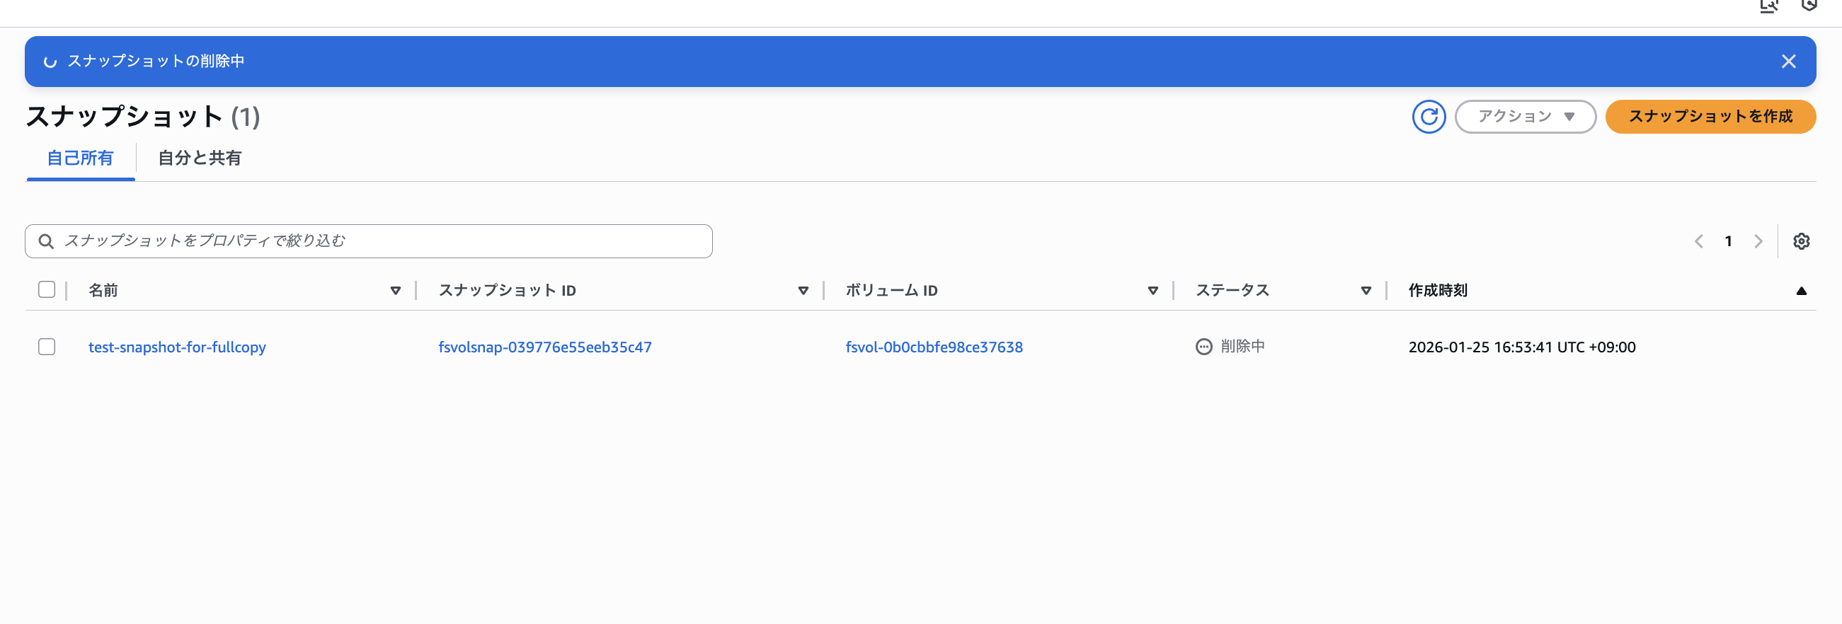Switch to the 自分と共有 tab
This screenshot has width=1842, height=624.
[200, 158]
